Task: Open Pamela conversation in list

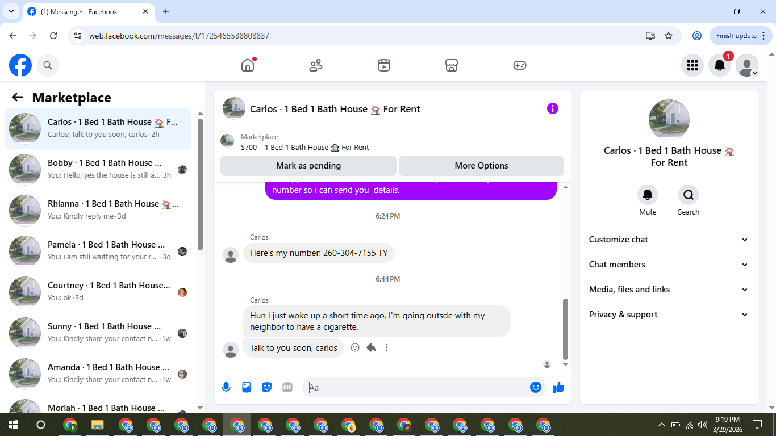Action: [98, 251]
